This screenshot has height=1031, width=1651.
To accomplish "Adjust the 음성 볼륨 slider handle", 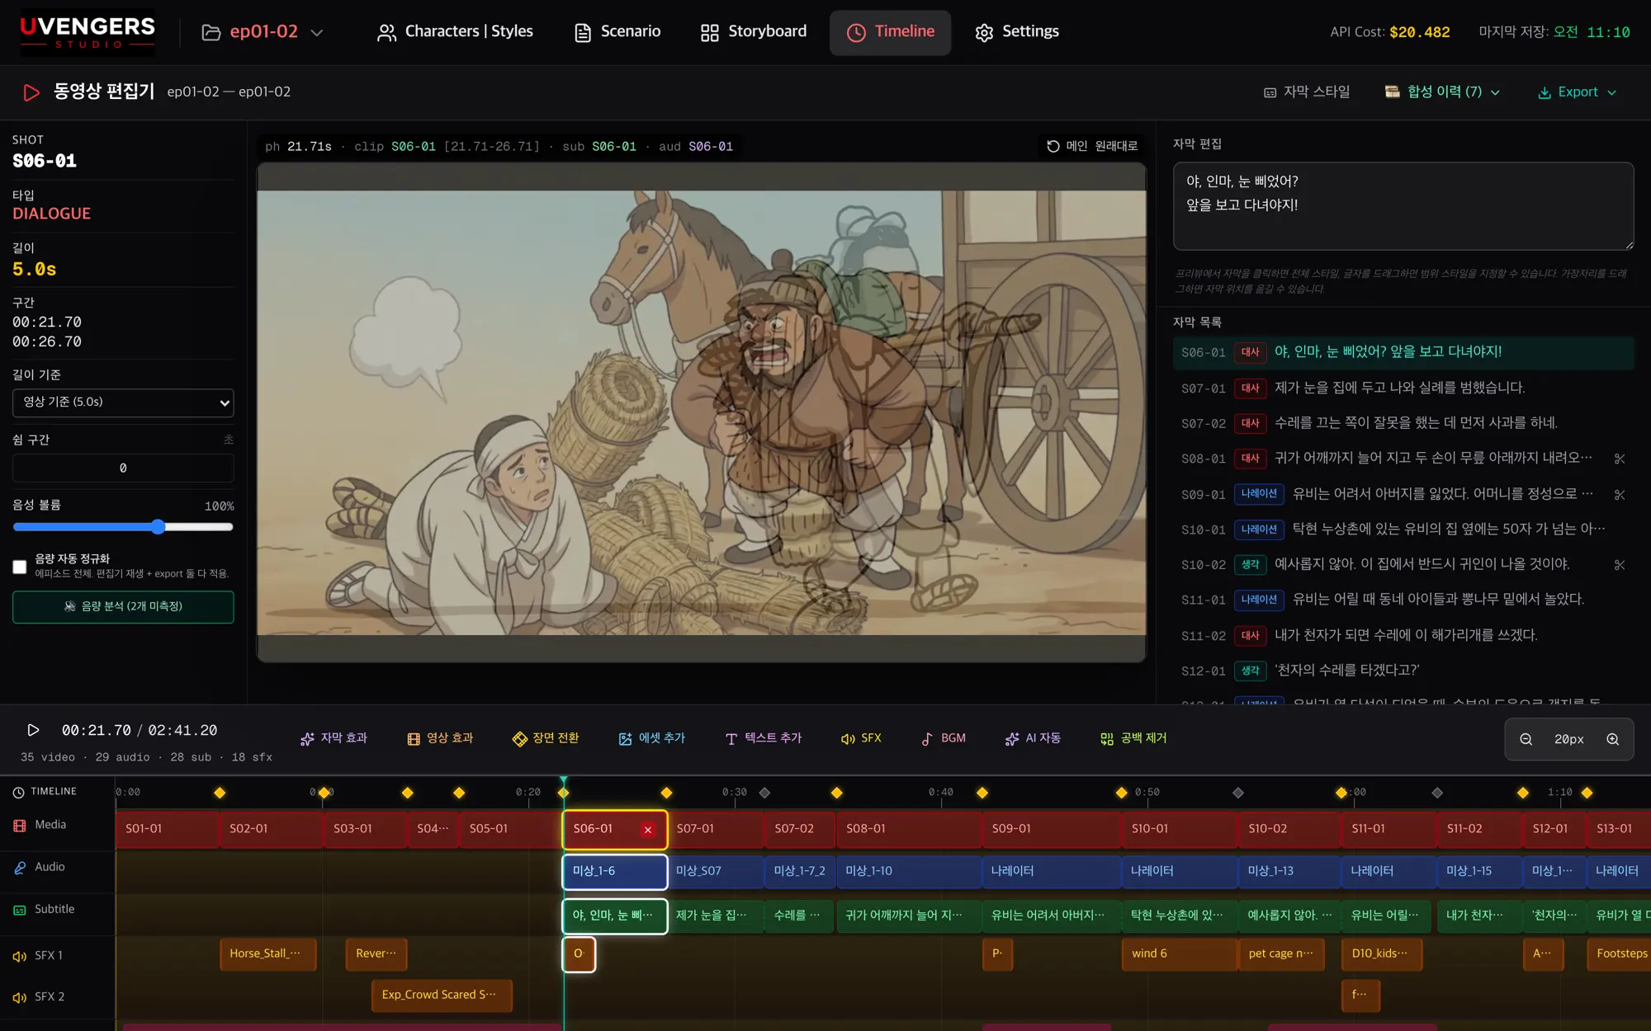I will 158,527.
